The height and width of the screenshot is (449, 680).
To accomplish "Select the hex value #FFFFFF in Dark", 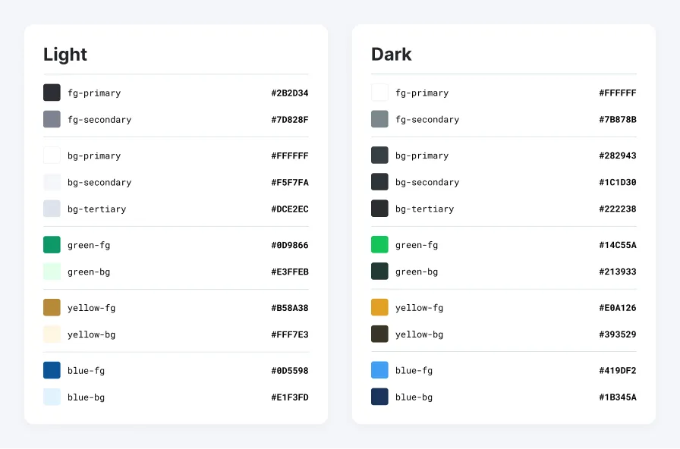I will pyautogui.click(x=619, y=93).
